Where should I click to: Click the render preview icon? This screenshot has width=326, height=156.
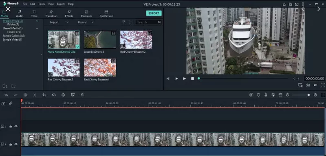pos(251,95)
